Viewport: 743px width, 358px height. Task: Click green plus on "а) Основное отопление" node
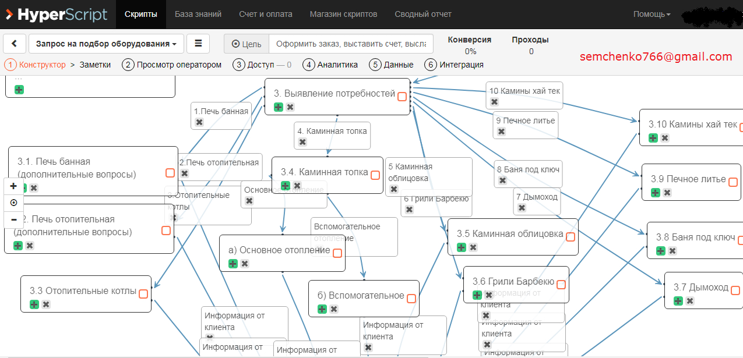click(x=233, y=263)
